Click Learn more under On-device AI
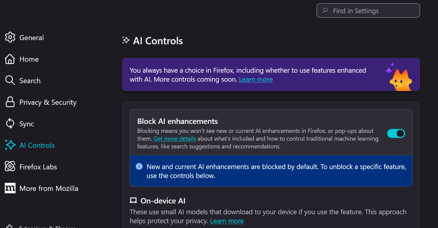The image size is (438, 228). click(227, 221)
